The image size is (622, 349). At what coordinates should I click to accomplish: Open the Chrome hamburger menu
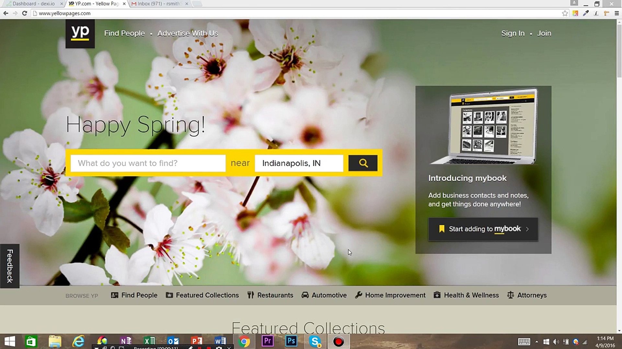[x=616, y=13]
